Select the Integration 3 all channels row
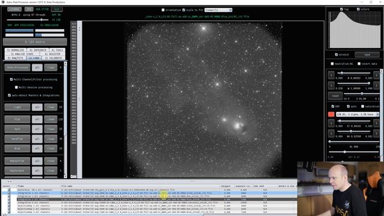 (x=149, y=199)
